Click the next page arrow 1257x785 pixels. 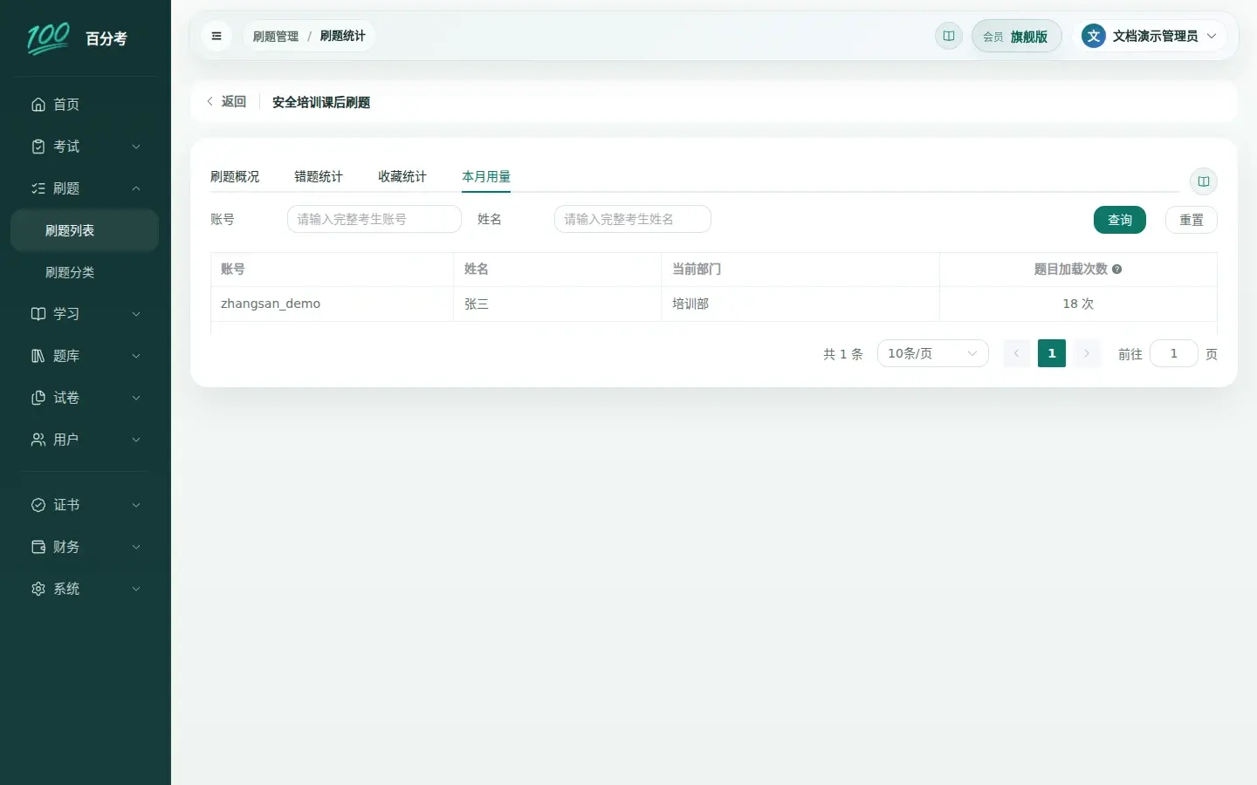click(x=1087, y=353)
